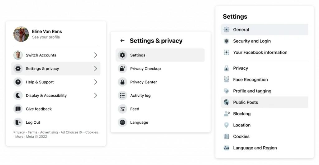Viewport: 319px width, 165px height.
Task: Go back using the Settings & privacy arrow
Action: point(122,41)
